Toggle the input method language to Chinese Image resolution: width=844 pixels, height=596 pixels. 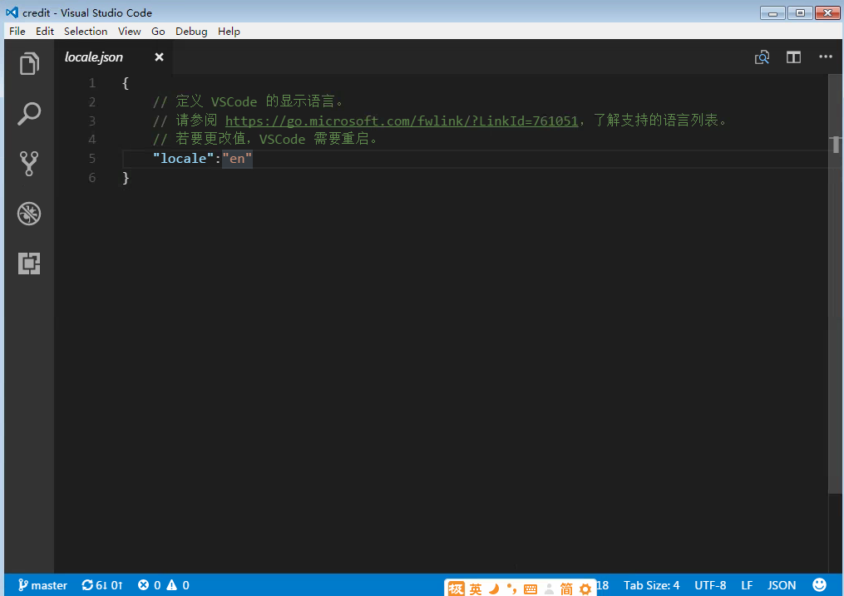pyautogui.click(x=475, y=588)
